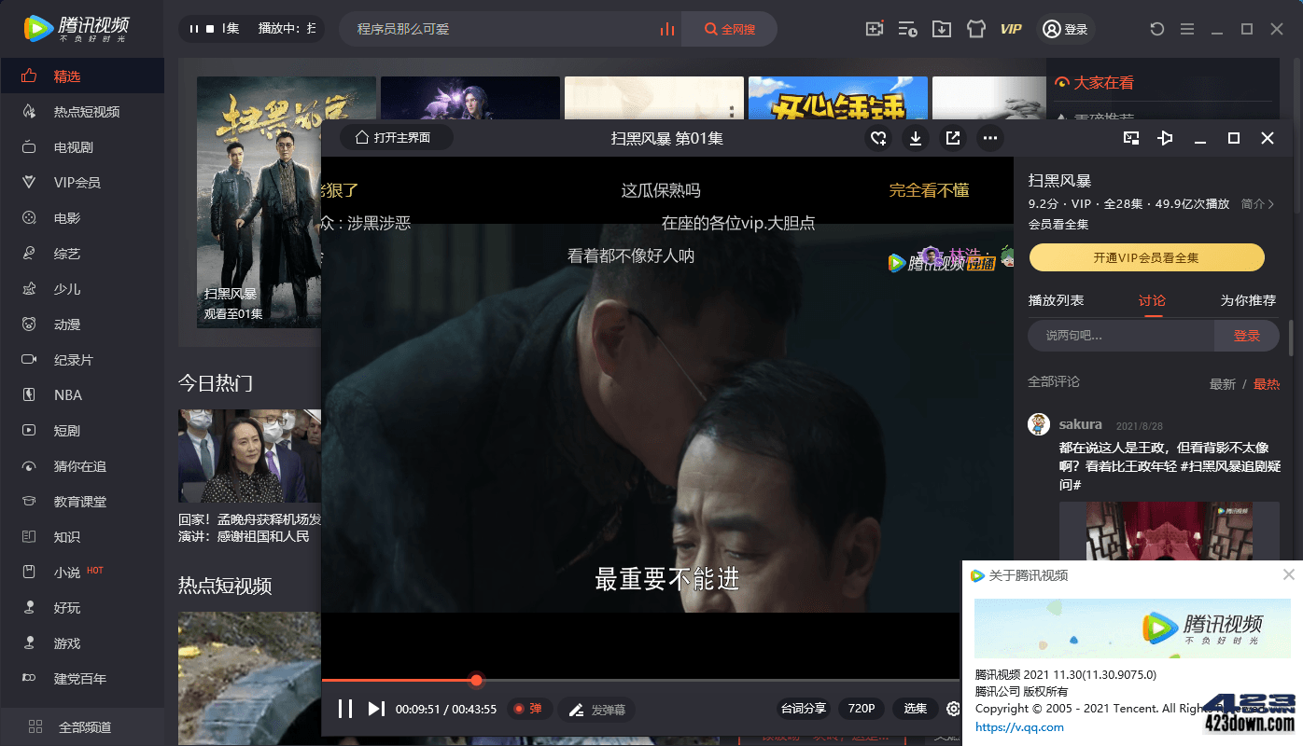Seek using the red playback progress bar handle
This screenshot has width=1303, height=746.
(x=476, y=680)
